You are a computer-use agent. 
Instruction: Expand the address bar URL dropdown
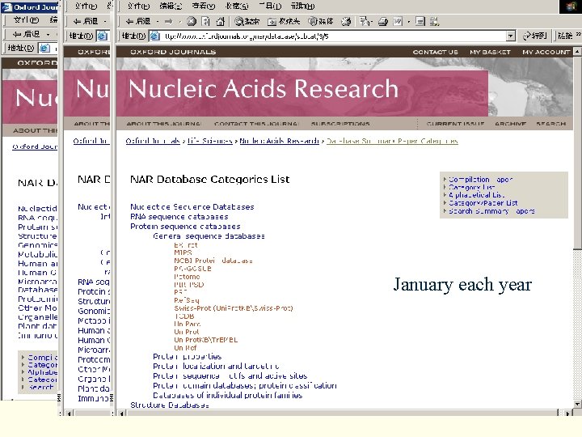511,36
